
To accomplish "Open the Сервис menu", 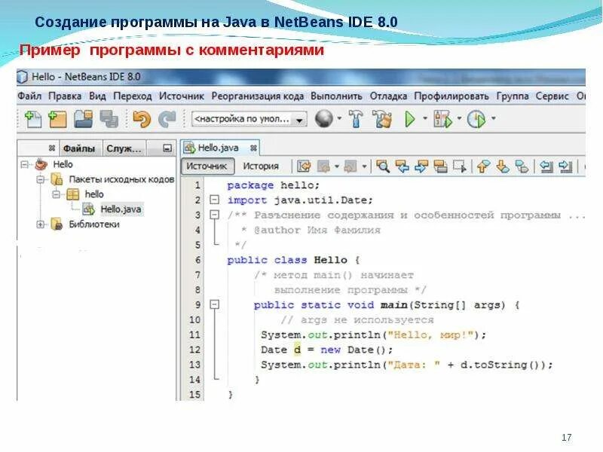I will click(552, 96).
